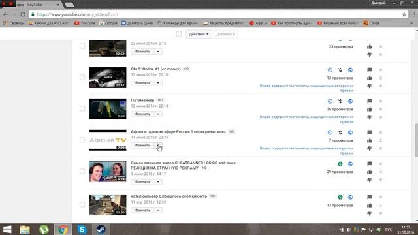This screenshot has width=418, height=235.
Task: Click thumbs-down icon for Афоня в прямом эфире video
Action: click(x=370, y=148)
